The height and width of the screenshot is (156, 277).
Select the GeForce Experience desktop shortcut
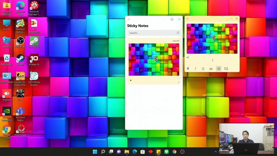[7, 114]
